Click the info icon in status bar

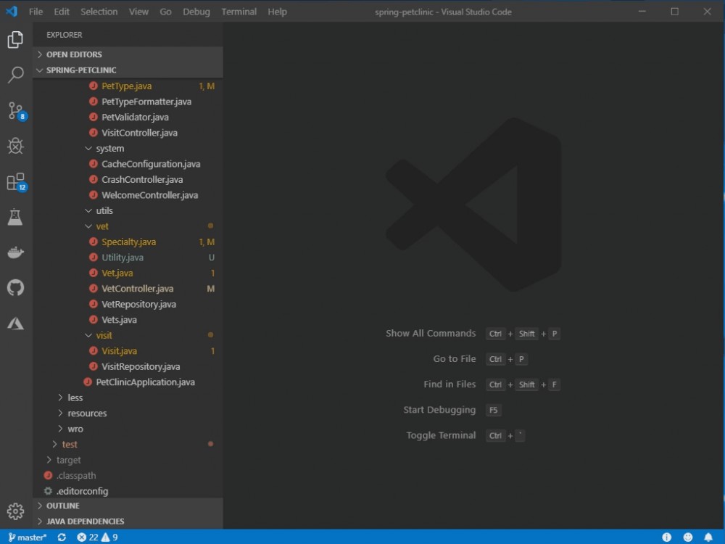coord(666,537)
